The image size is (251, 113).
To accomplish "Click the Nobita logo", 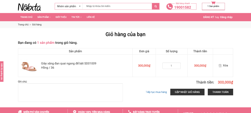I will tap(29, 7).
